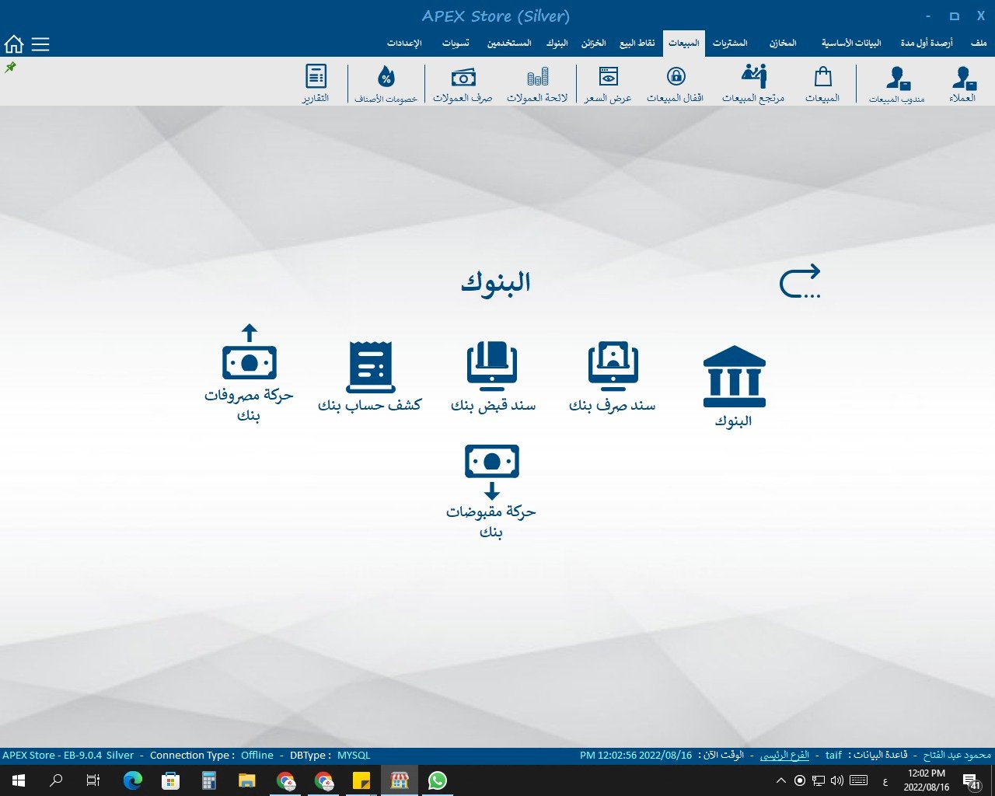The height and width of the screenshot is (796, 995).
Task: Select the Sales Closing (اقفال المبيعات) icon
Action: (676, 84)
